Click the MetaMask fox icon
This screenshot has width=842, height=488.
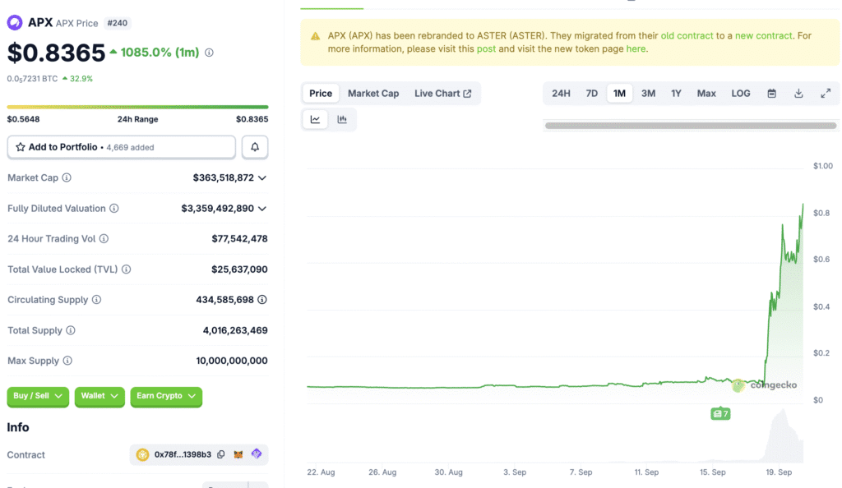(x=238, y=454)
